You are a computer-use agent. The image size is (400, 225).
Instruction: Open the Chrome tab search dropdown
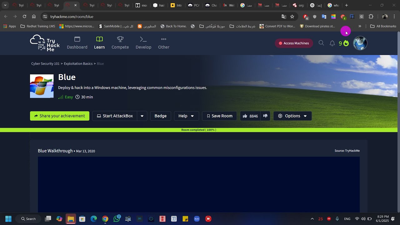pos(5,5)
